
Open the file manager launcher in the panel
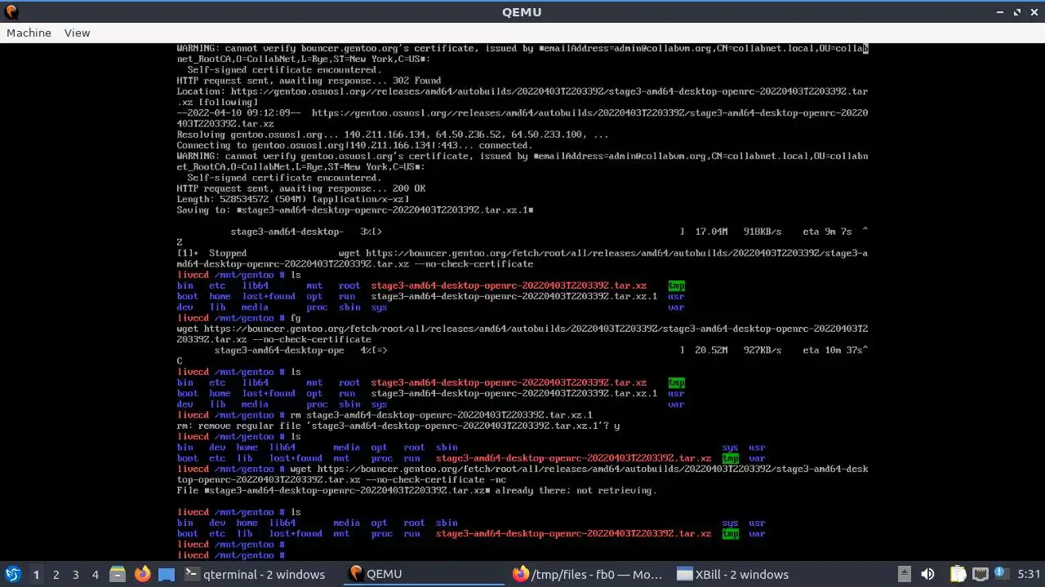[x=118, y=574]
